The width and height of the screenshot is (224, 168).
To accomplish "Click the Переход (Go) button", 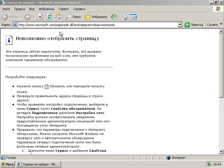I will (x=194, y=25).
